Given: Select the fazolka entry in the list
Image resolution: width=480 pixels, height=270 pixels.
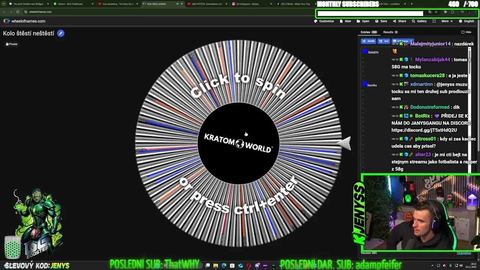Looking at the screenshot, I should (372, 85).
